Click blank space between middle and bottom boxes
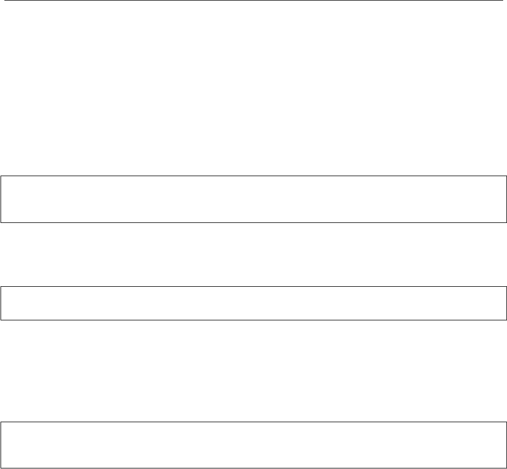 pos(253,372)
